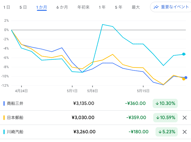
Task: Click the price ¥3,135.00
Action: point(84,103)
